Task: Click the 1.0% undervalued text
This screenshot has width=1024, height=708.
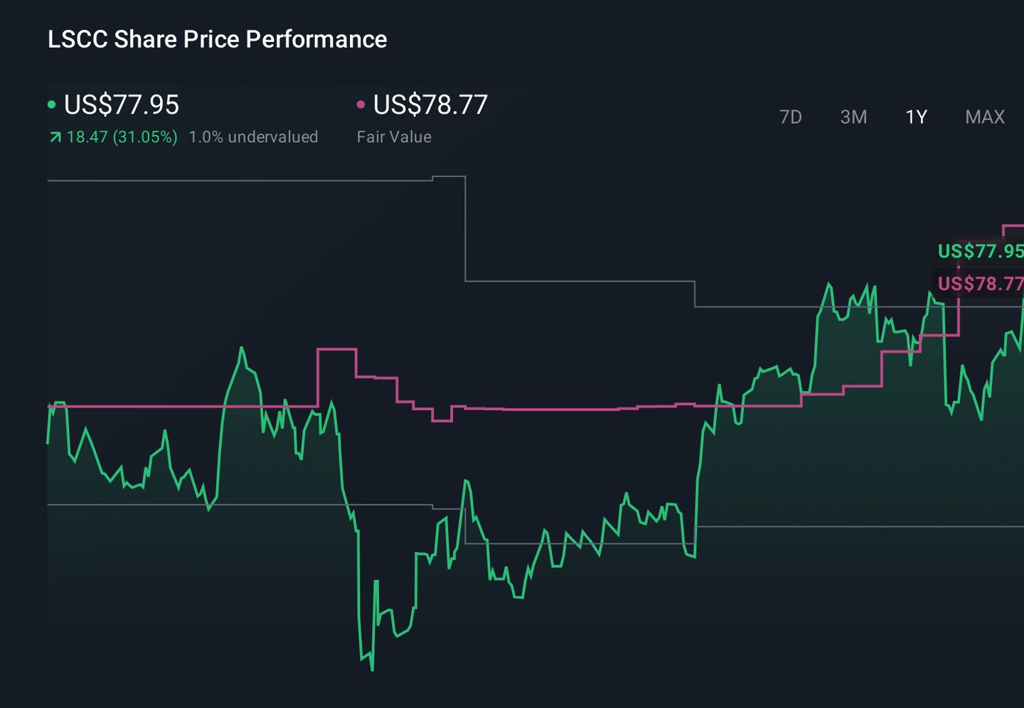Action: 253,137
